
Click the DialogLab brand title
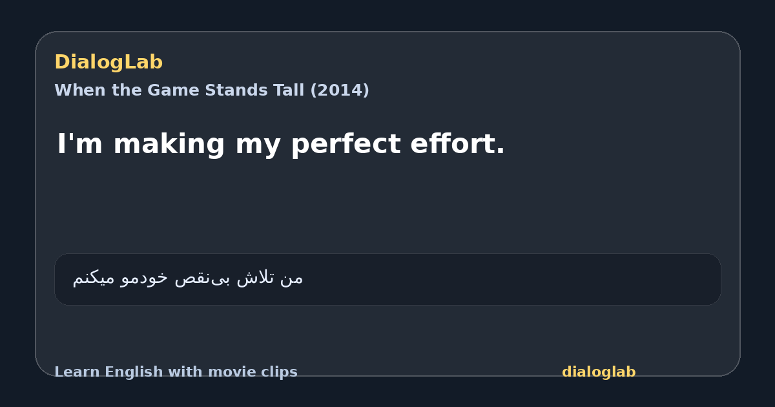click(108, 62)
